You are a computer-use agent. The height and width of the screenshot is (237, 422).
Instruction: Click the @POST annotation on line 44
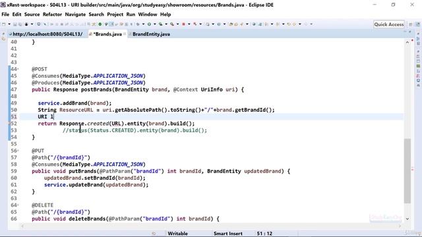point(40,69)
